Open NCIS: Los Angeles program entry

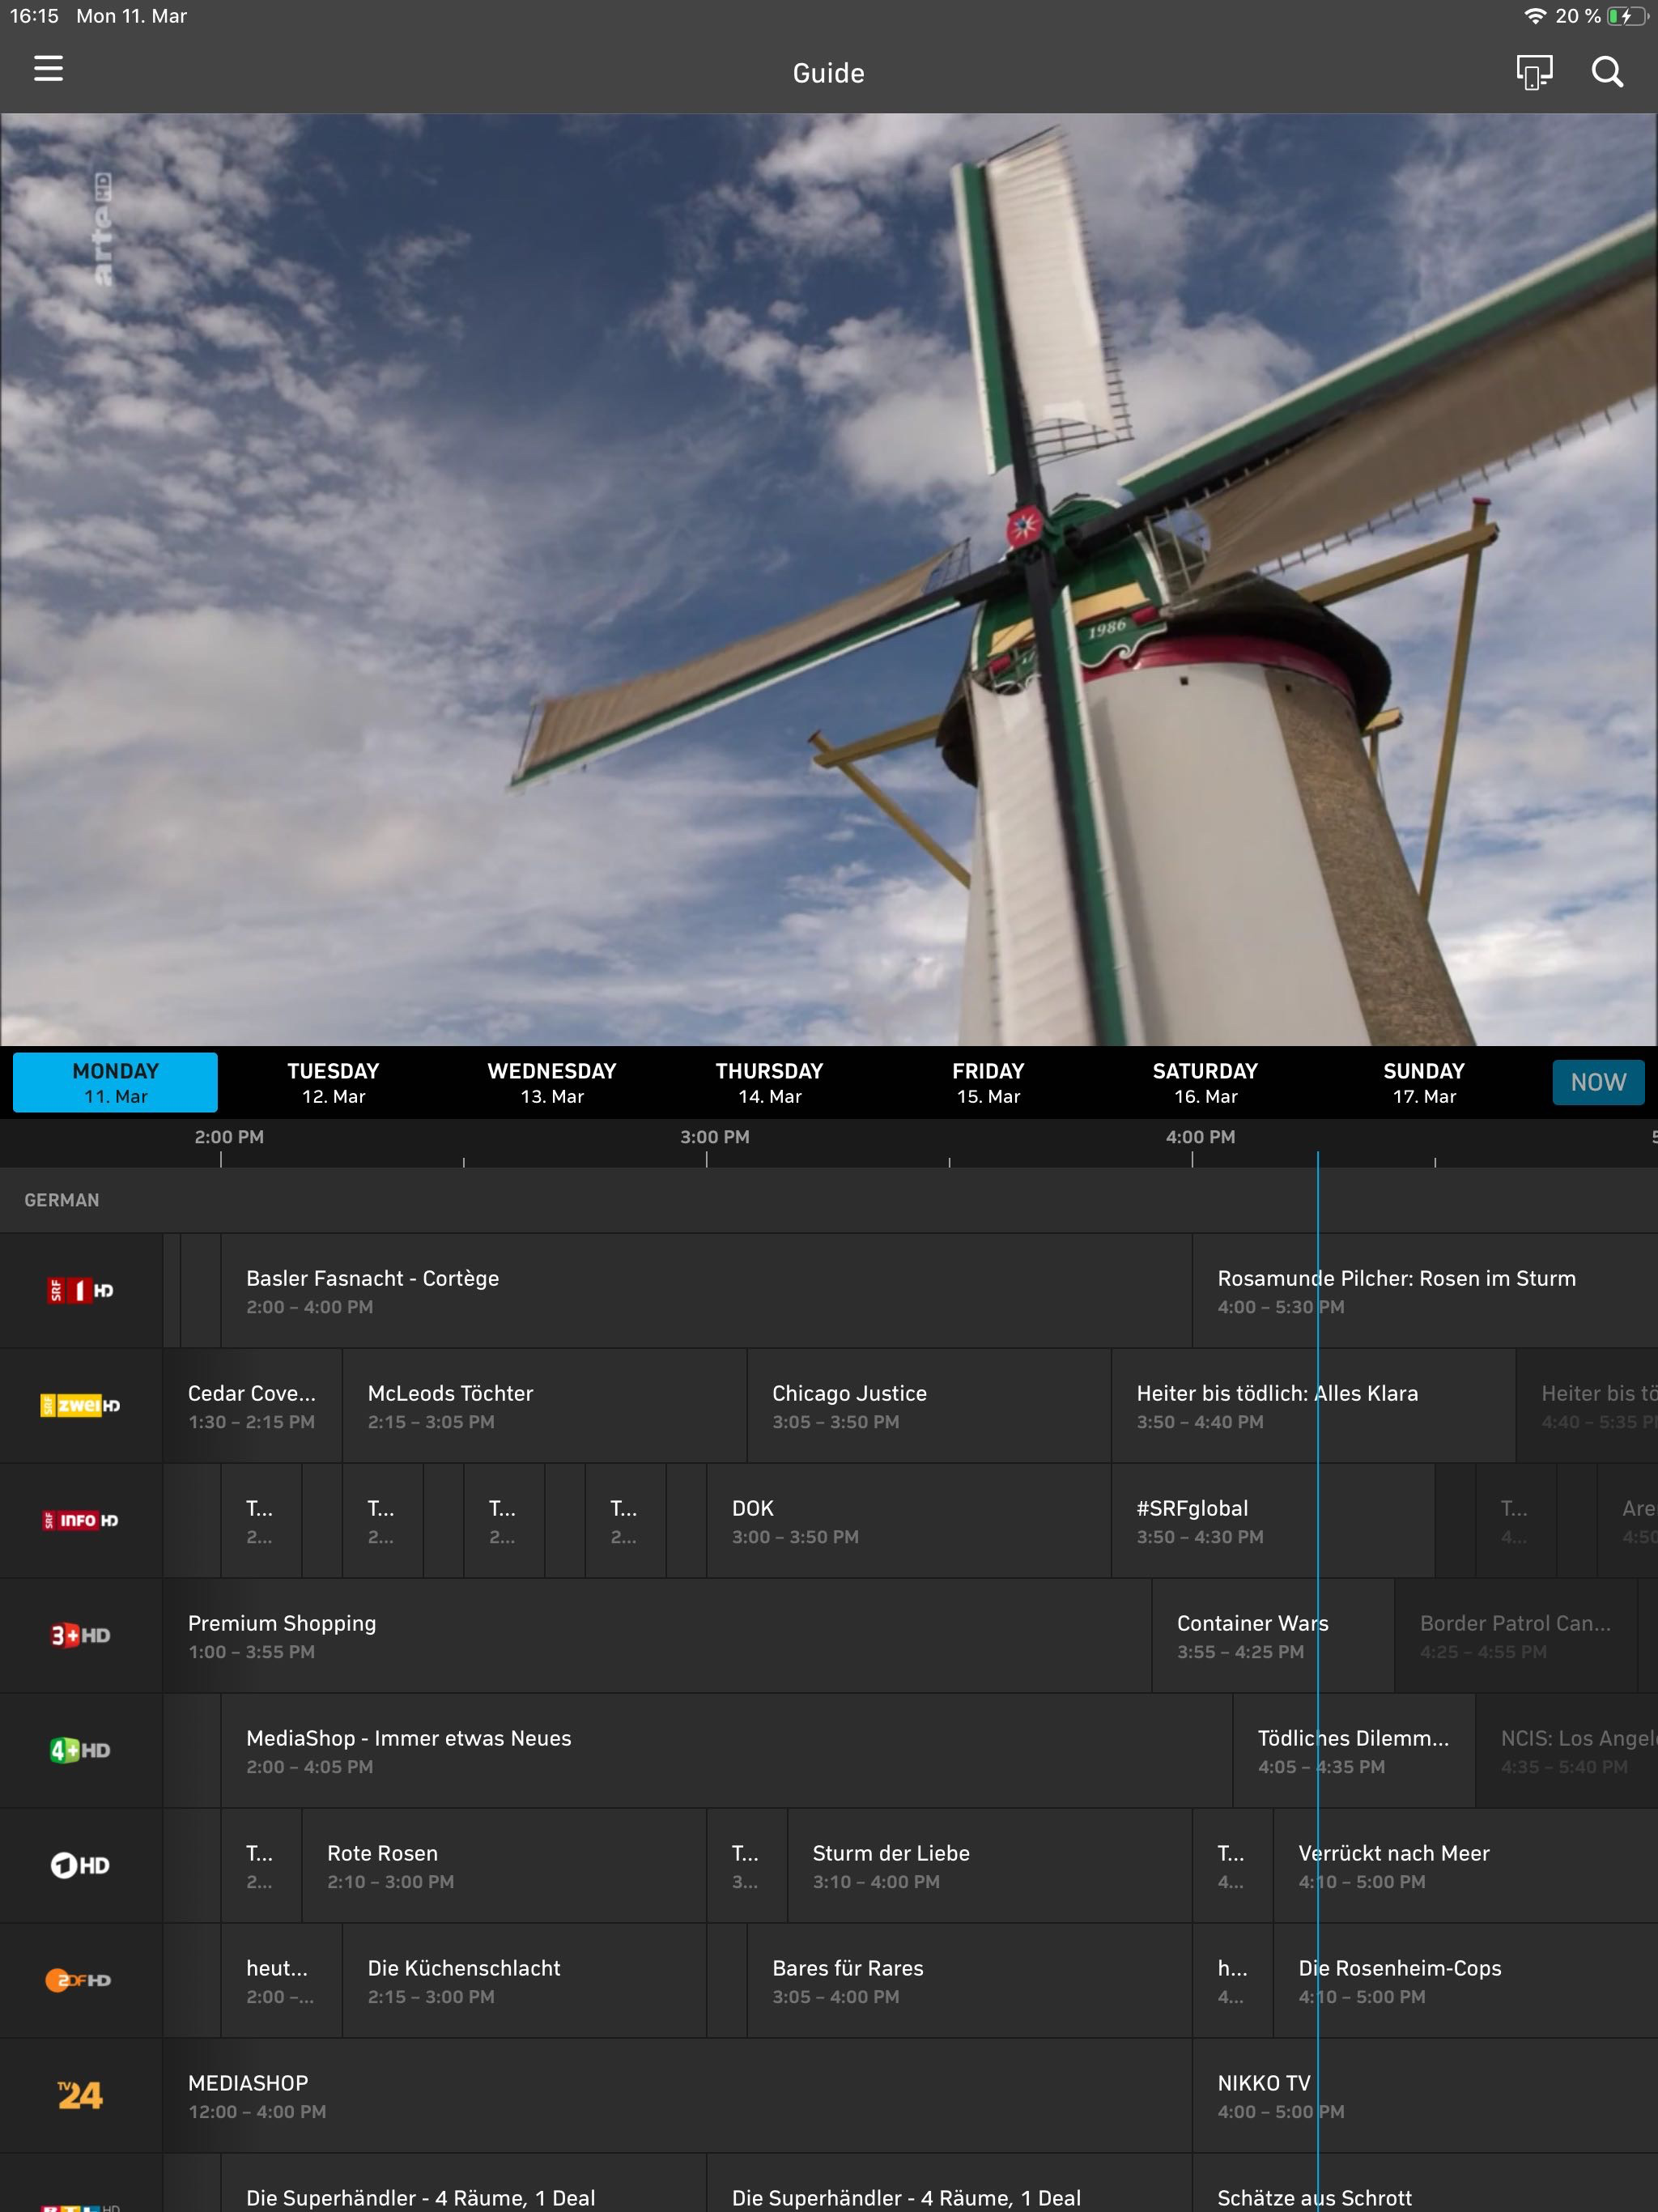(1567, 1750)
